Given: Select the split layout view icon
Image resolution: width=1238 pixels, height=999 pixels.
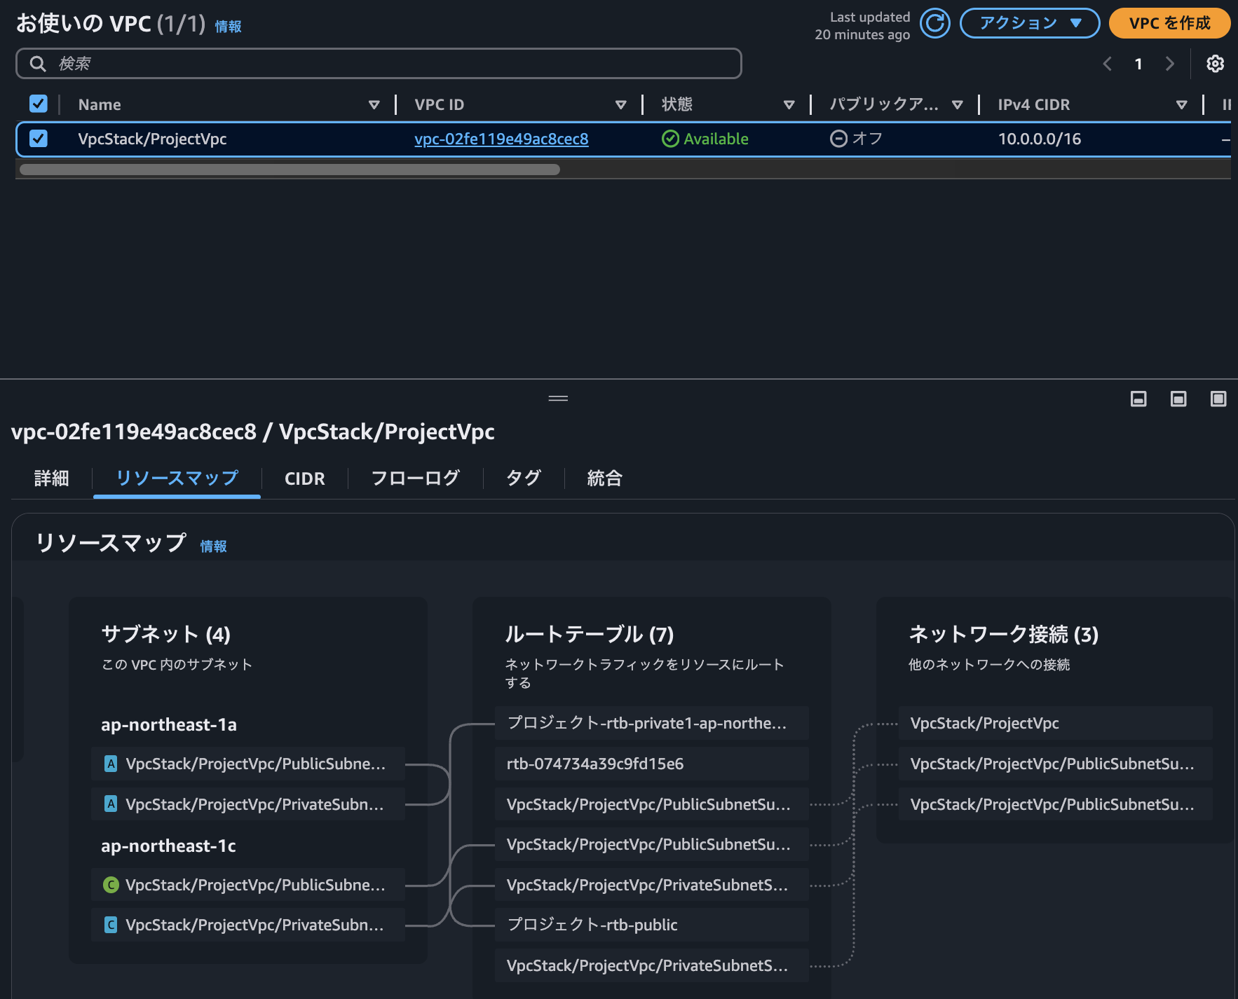Looking at the screenshot, I should click(1178, 399).
